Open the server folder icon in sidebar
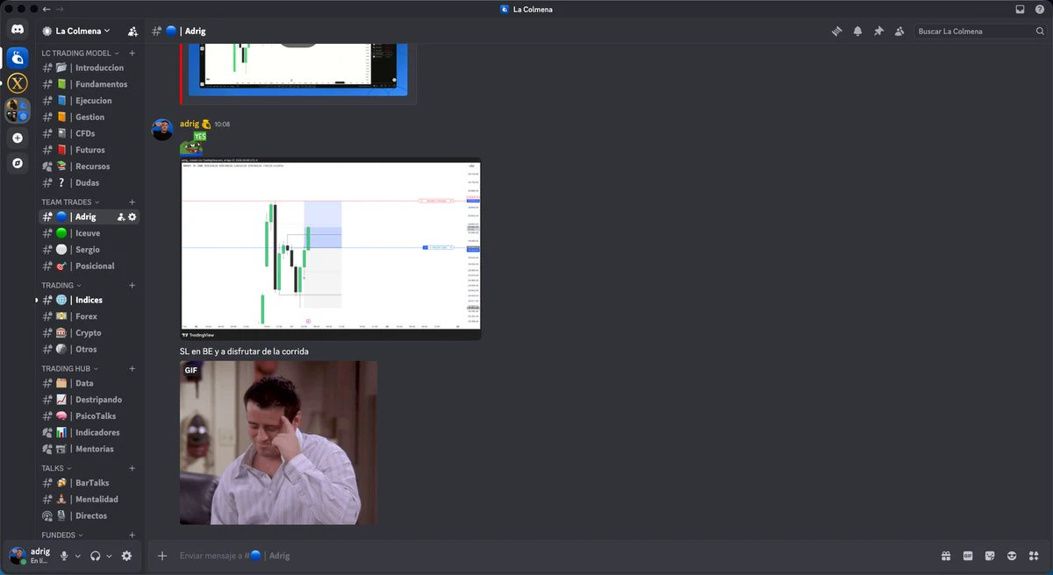 18,110
